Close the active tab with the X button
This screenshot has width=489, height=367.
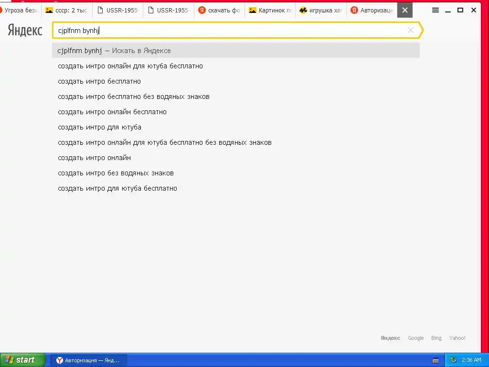click(x=405, y=11)
